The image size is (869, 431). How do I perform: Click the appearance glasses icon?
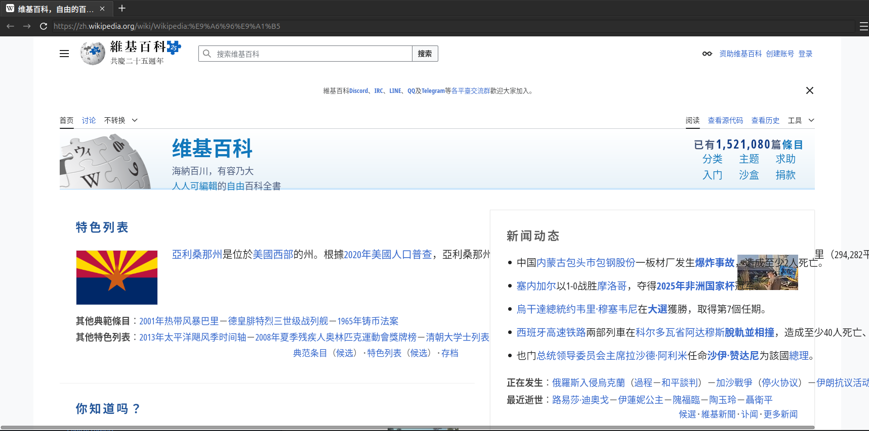click(707, 54)
